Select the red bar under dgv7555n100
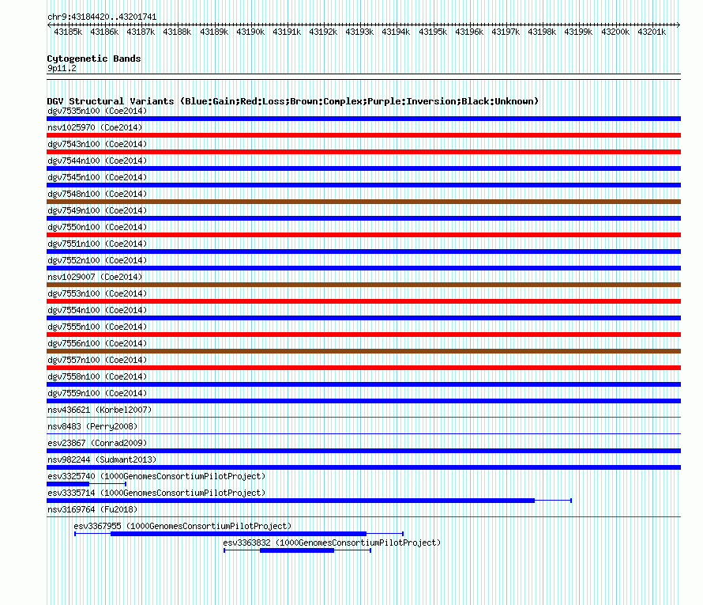 coord(363,335)
